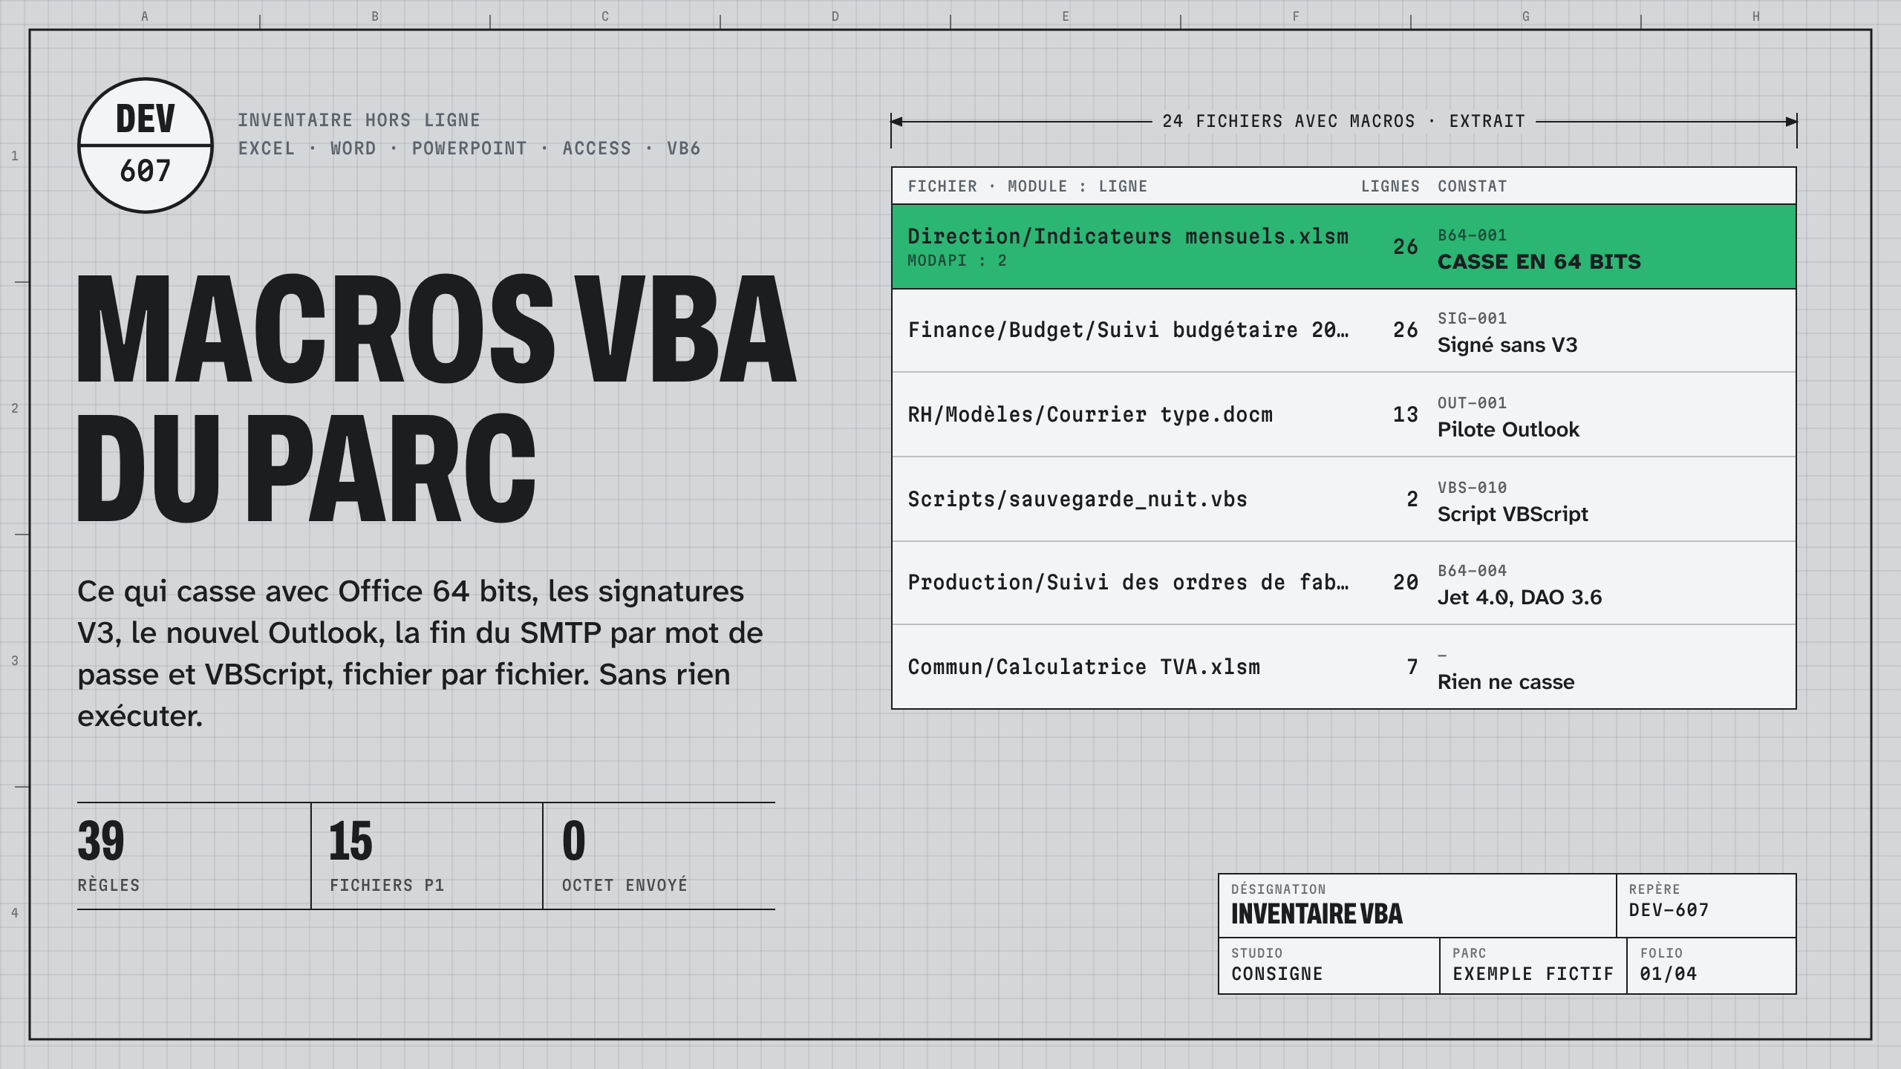
Task: Click rule code VBS-010
Action: pyautogui.click(x=1472, y=488)
